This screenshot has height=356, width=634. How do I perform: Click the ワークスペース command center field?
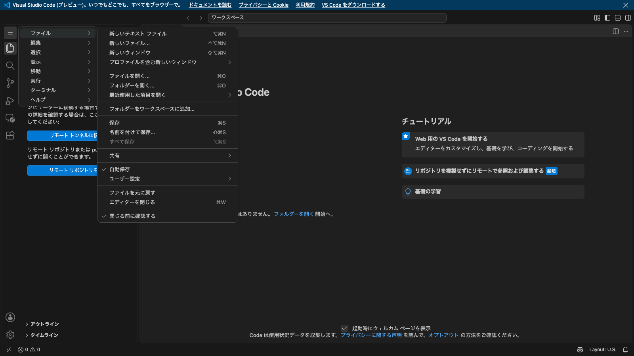pyautogui.click(x=327, y=18)
